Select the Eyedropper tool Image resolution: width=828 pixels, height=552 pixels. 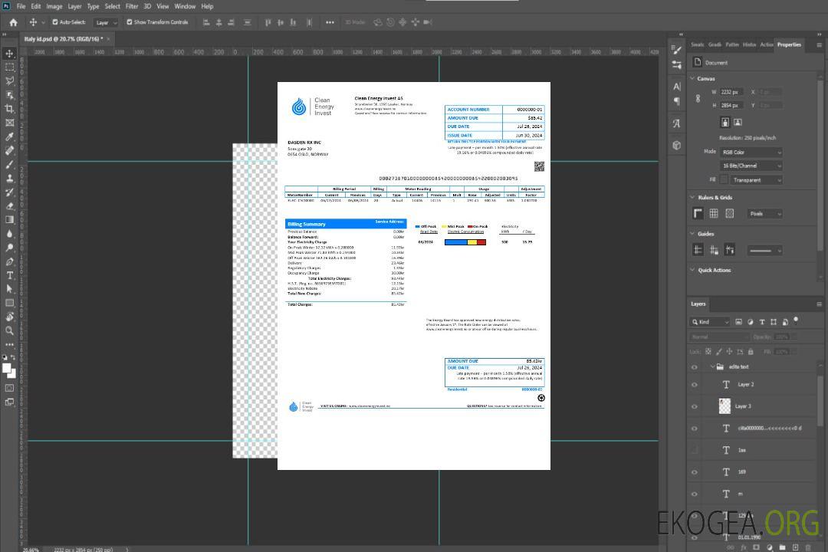click(10, 136)
